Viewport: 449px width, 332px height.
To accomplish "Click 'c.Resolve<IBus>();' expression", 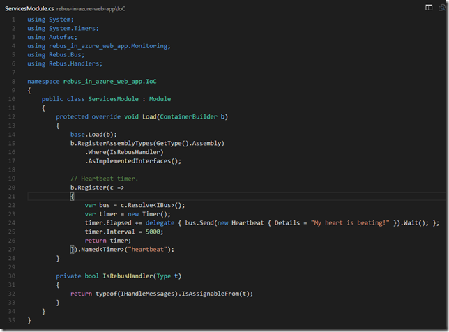I will (153, 205).
